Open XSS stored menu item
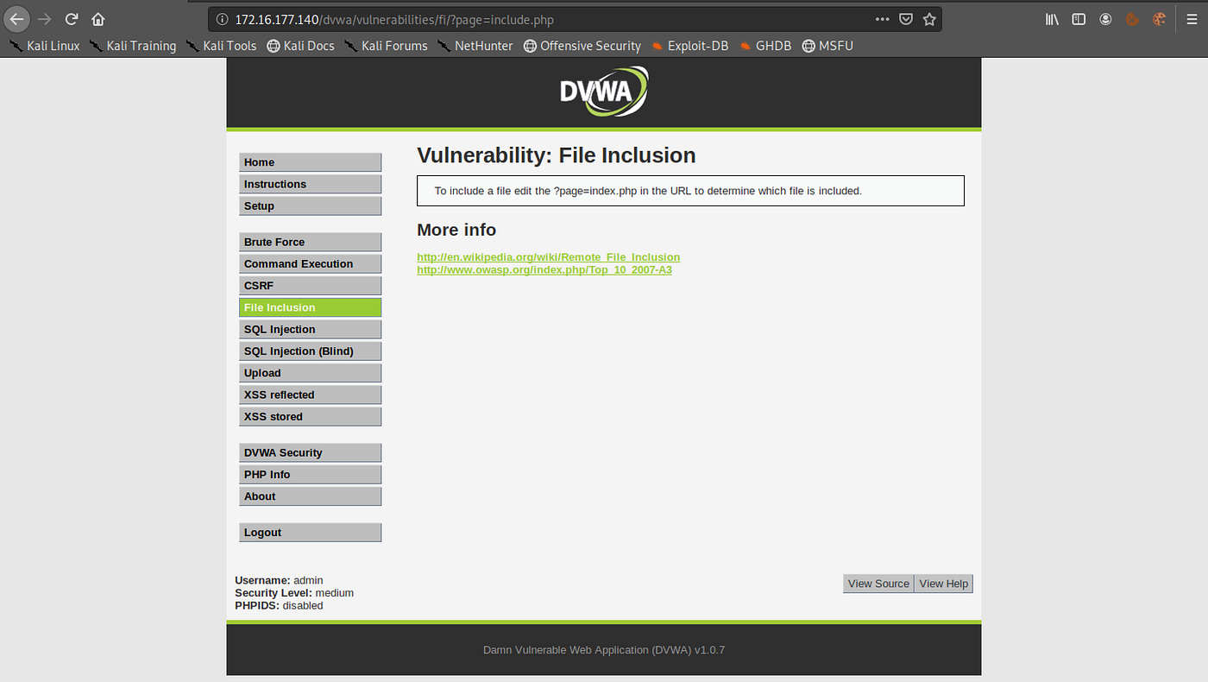Viewport: 1208px width, 682px height. coord(310,416)
